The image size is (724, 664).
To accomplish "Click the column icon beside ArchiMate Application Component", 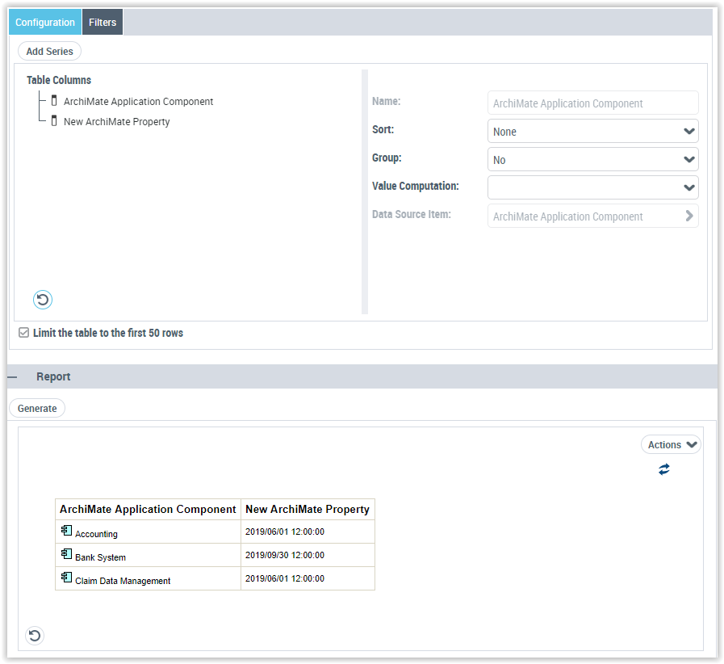I will tap(54, 102).
